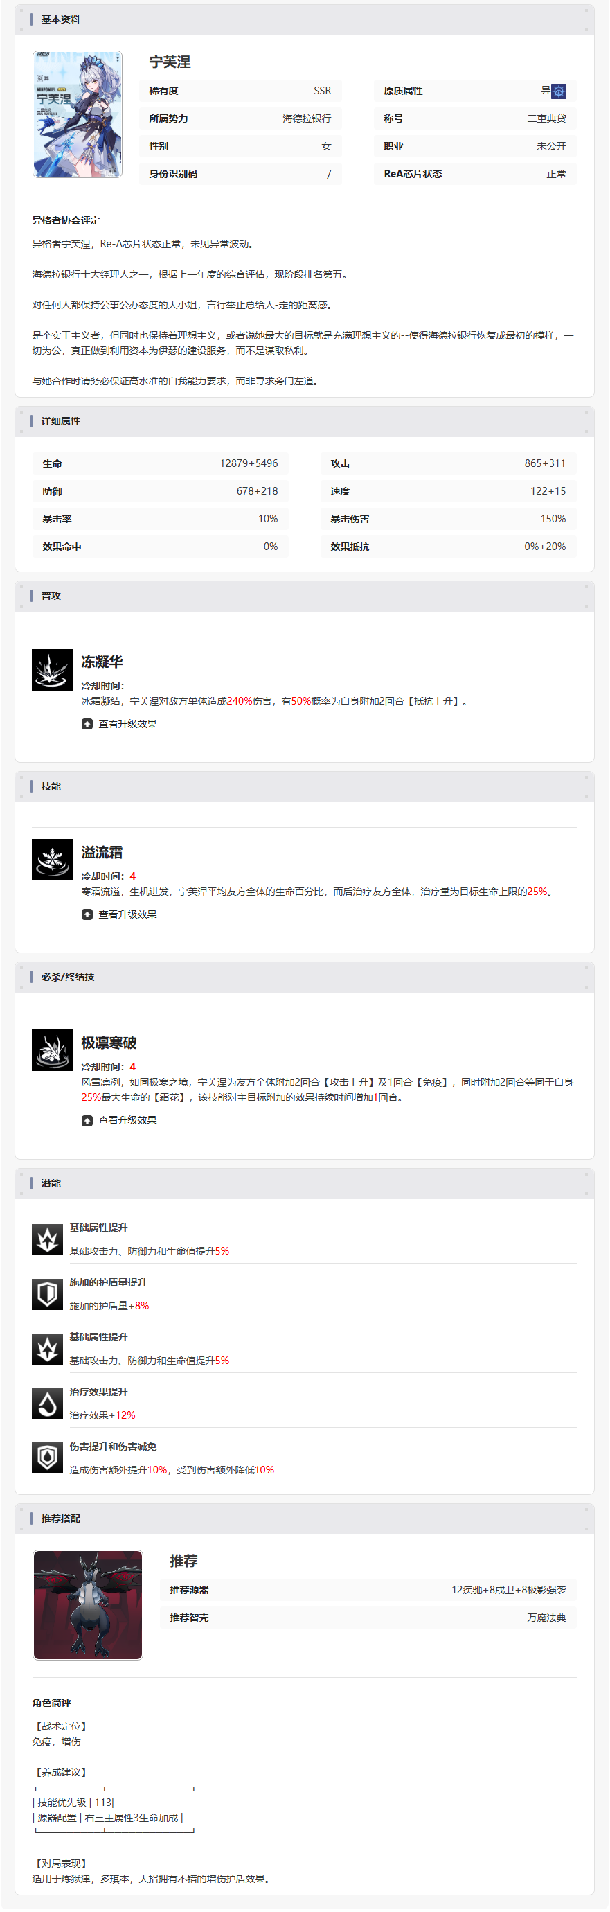Viewport: 610px width, 1912px height.
Task: Click the 潜能 section header
Action: 304,1184
